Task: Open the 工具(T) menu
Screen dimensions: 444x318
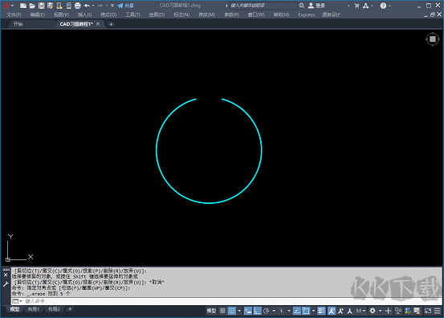Action: tap(132, 14)
